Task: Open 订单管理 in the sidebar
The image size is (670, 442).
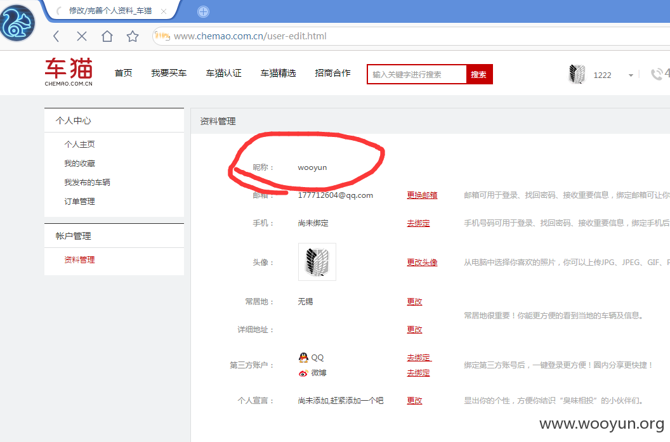Action: click(79, 202)
